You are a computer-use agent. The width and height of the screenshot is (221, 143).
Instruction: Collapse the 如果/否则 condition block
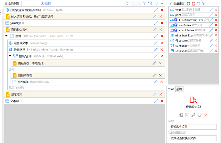[x=10, y=56]
